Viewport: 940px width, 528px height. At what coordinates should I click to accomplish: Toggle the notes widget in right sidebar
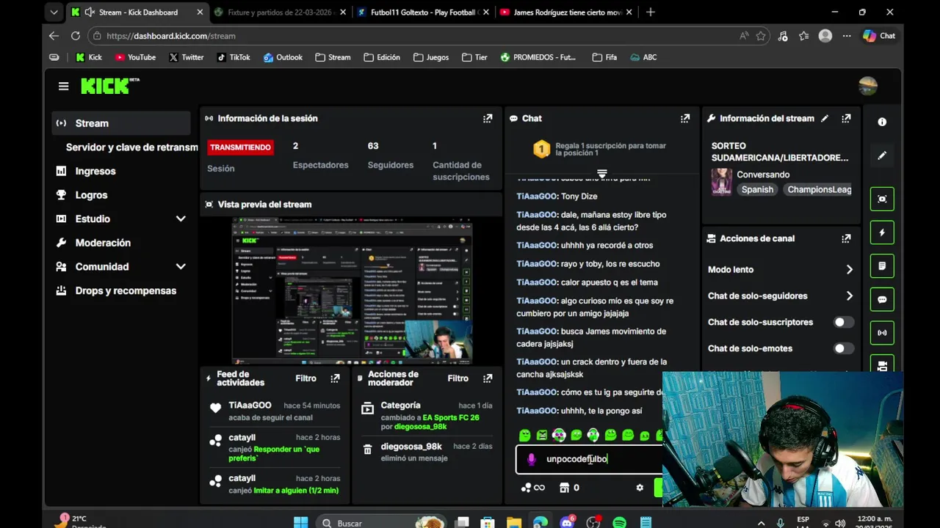coord(882,265)
